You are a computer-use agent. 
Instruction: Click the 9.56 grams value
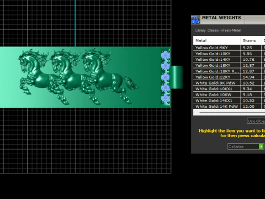247,54
